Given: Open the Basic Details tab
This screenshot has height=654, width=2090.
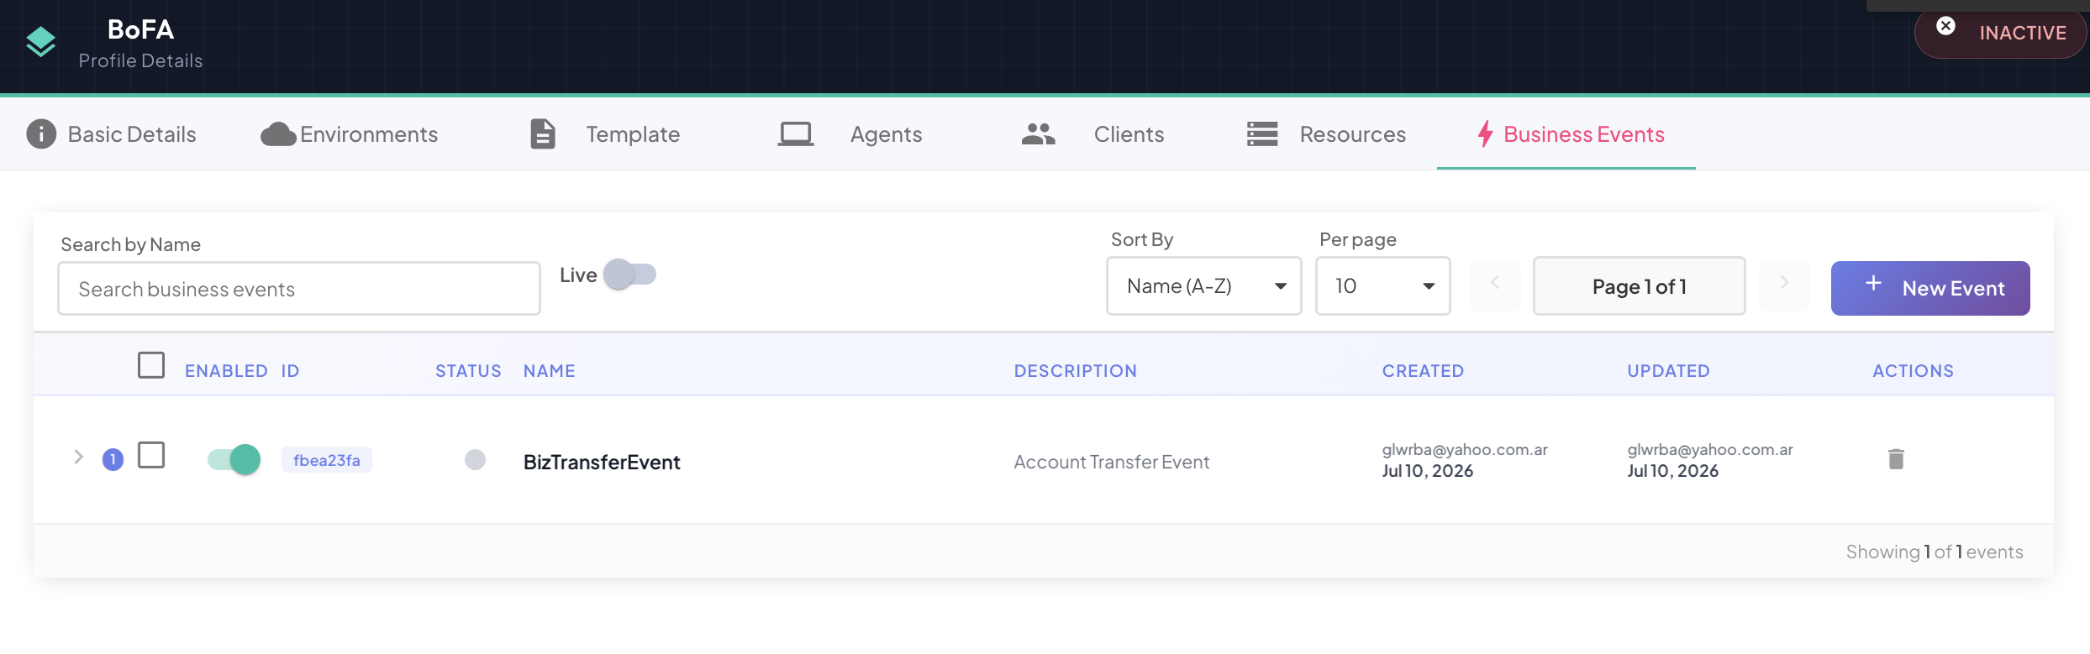Looking at the screenshot, I should click(x=112, y=134).
